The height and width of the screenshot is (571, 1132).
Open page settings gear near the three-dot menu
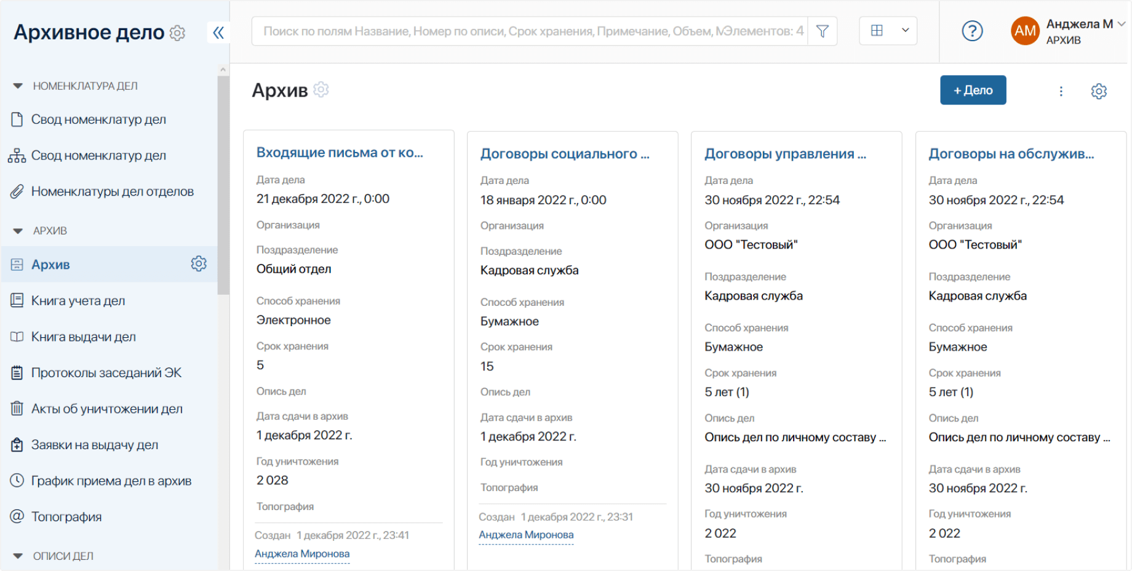pos(1099,91)
